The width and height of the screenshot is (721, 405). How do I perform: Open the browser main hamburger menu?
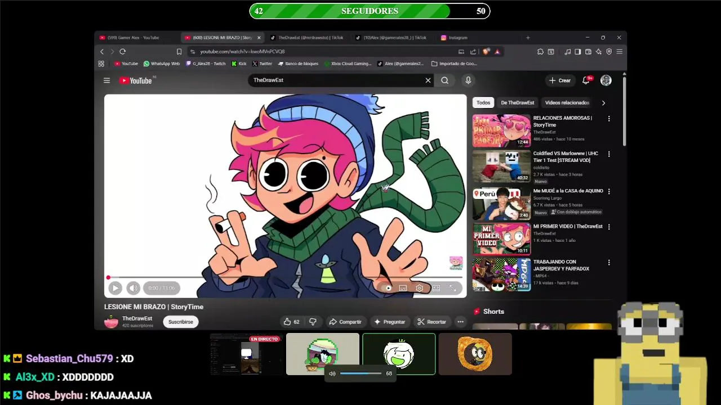click(619, 51)
